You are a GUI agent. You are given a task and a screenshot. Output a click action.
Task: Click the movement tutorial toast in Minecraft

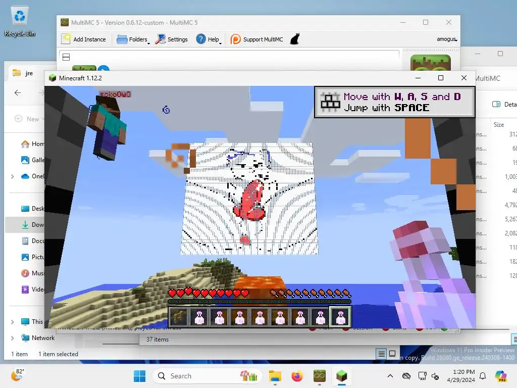pos(395,102)
